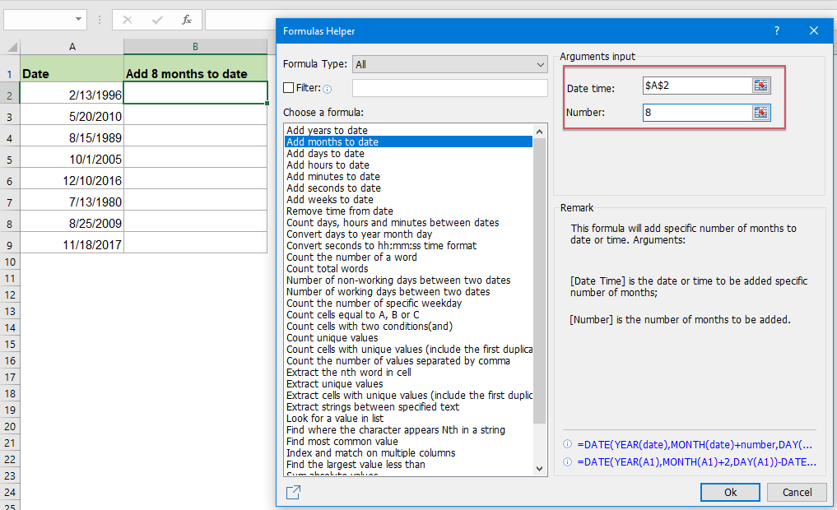Screen dimensions: 837x510
Task: Enable the Filter checkbox
Action: coord(288,87)
